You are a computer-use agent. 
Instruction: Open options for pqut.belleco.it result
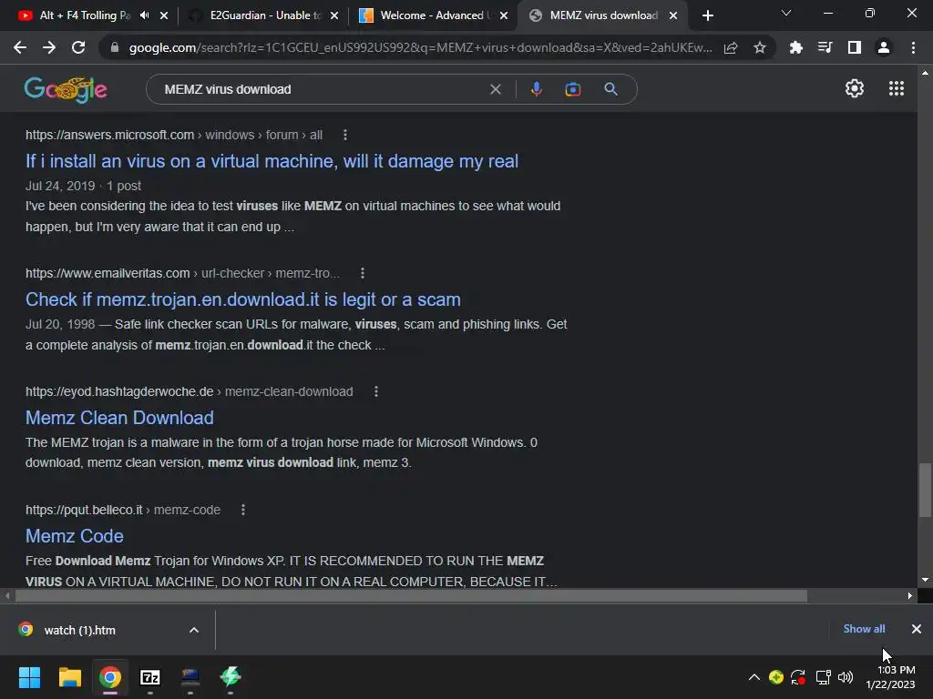(242, 510)
